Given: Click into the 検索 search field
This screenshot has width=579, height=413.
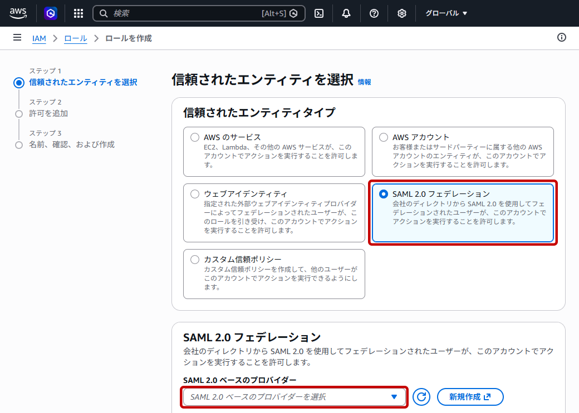Looking at the screenshot, I should 199,14.
